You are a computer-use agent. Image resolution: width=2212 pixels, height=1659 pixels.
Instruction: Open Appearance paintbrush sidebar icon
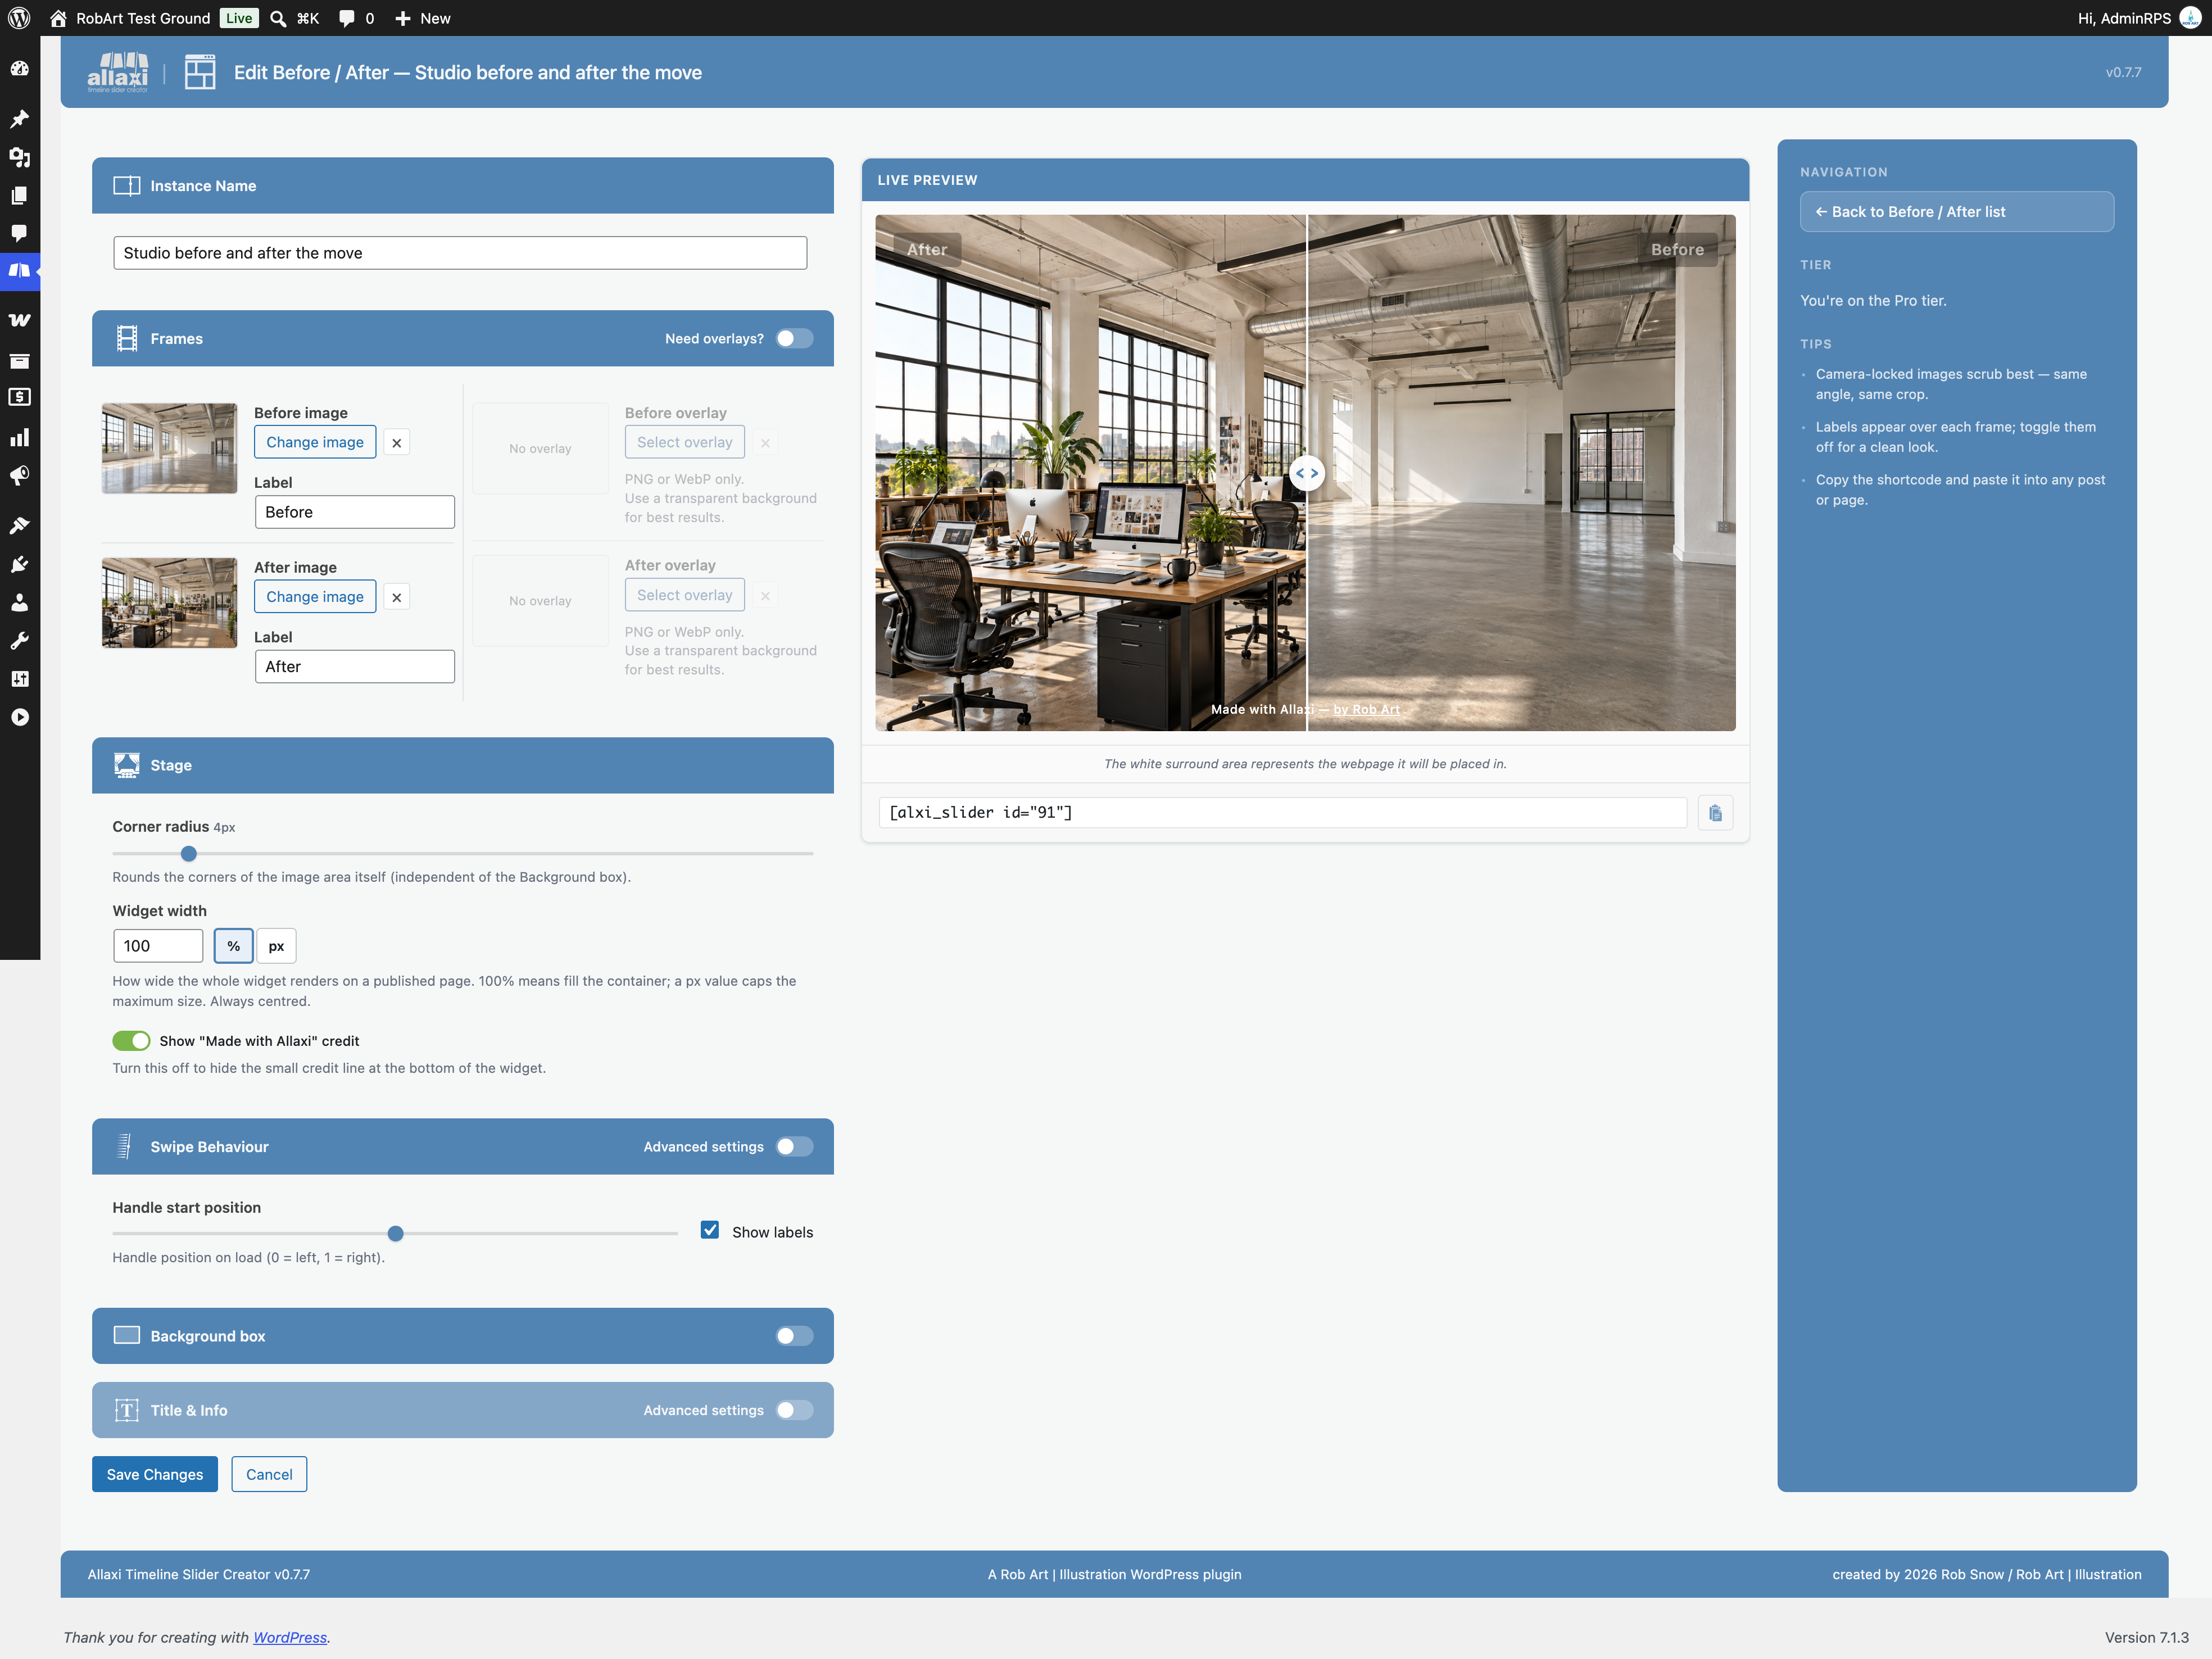coord(19,525)
